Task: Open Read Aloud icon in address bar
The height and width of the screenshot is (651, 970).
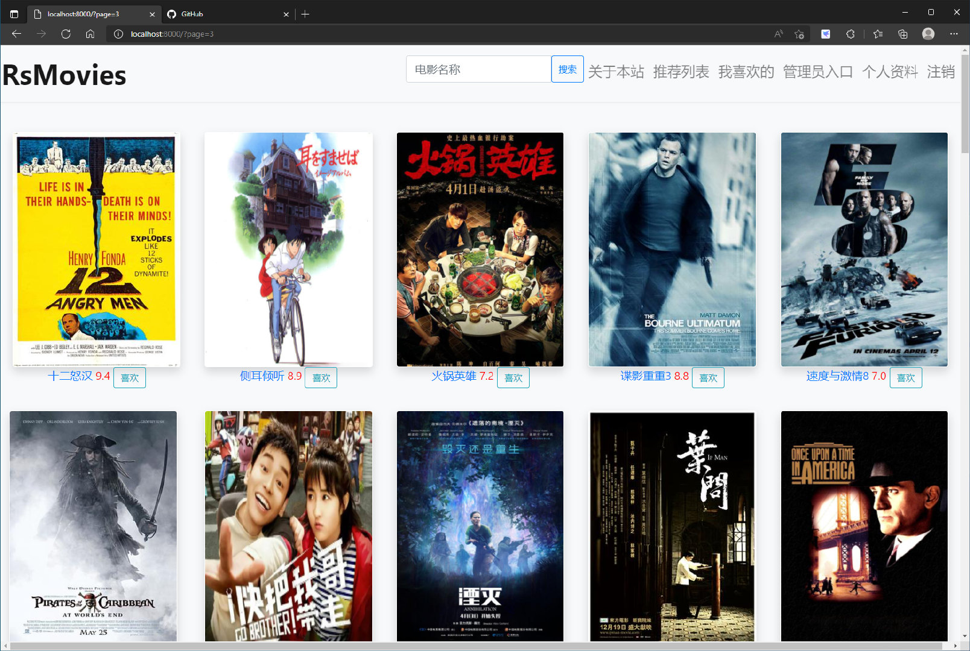Action: point(779,34)
